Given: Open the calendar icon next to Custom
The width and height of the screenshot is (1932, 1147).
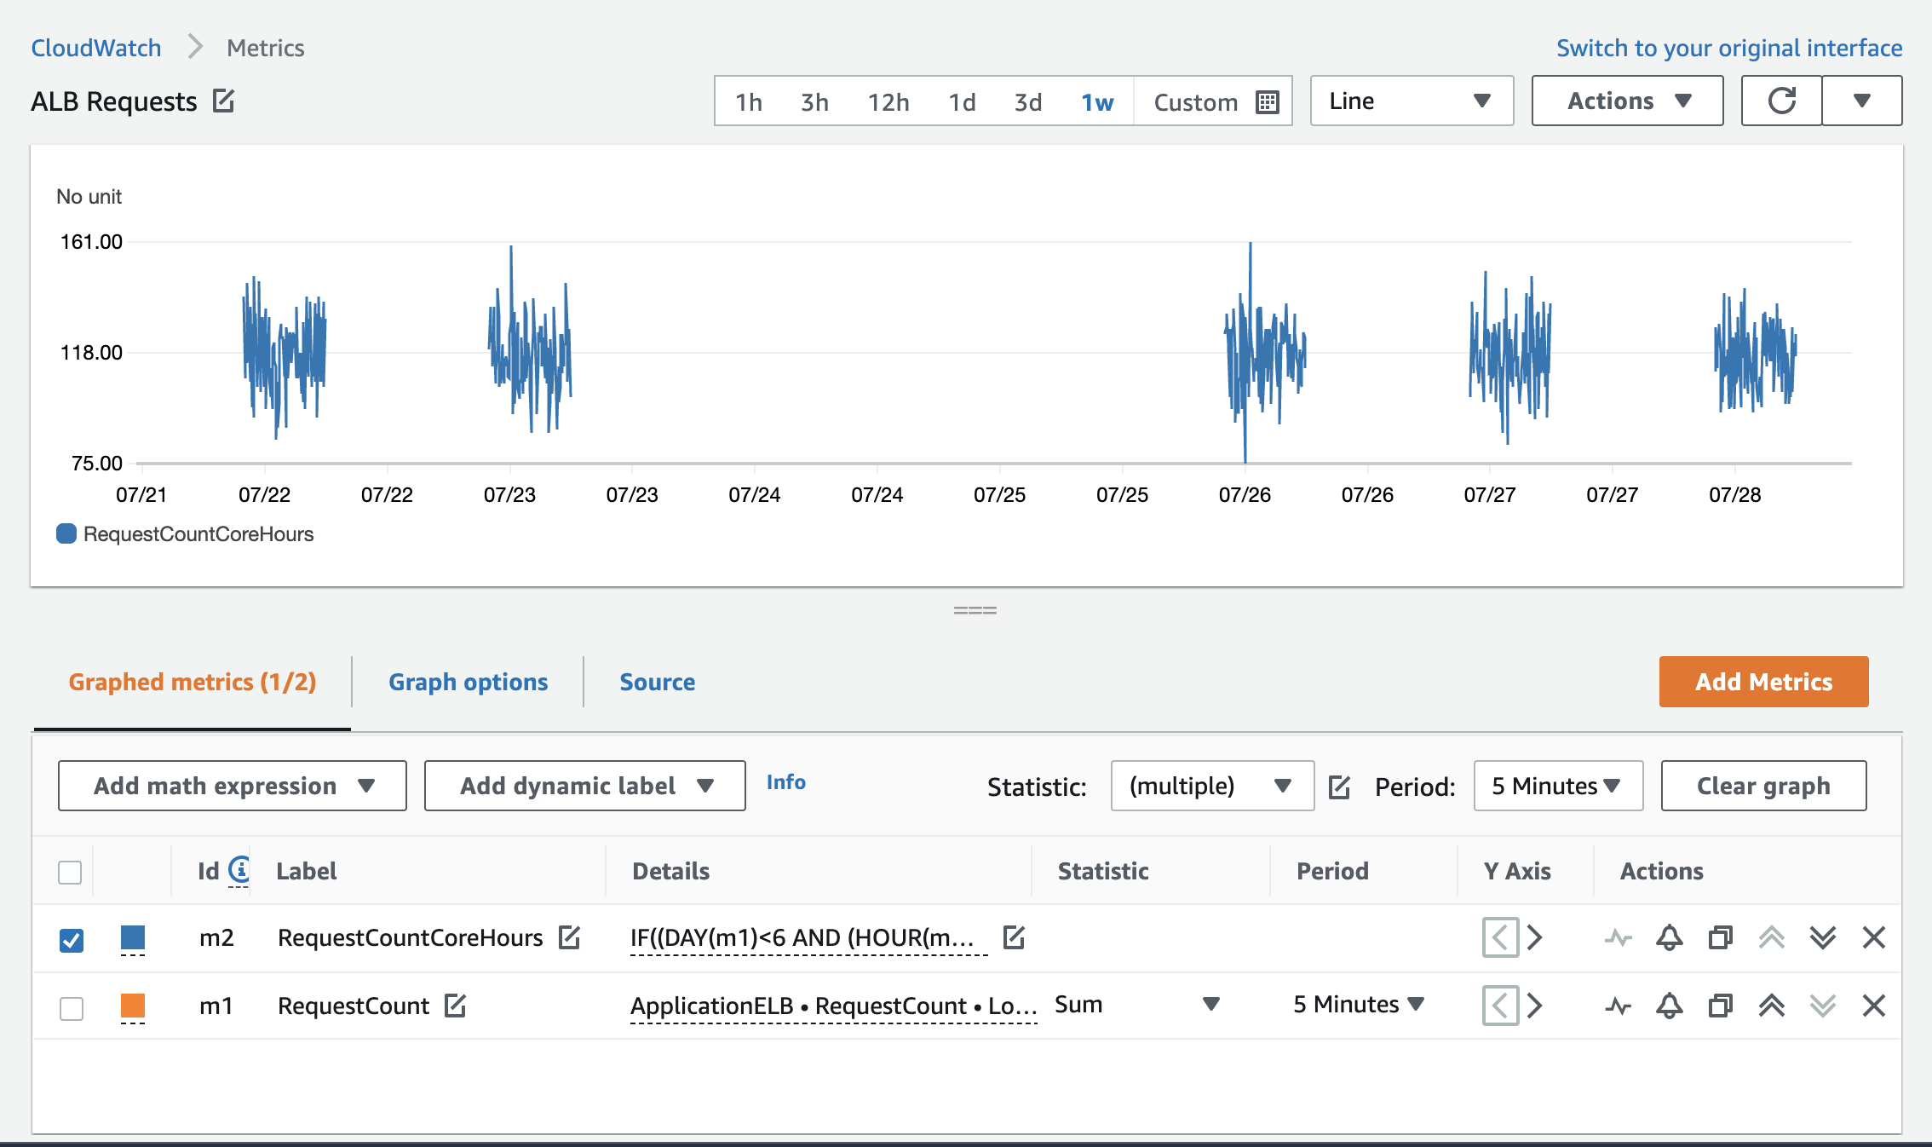Looking at the screenshot, I should pos(1268,101).
